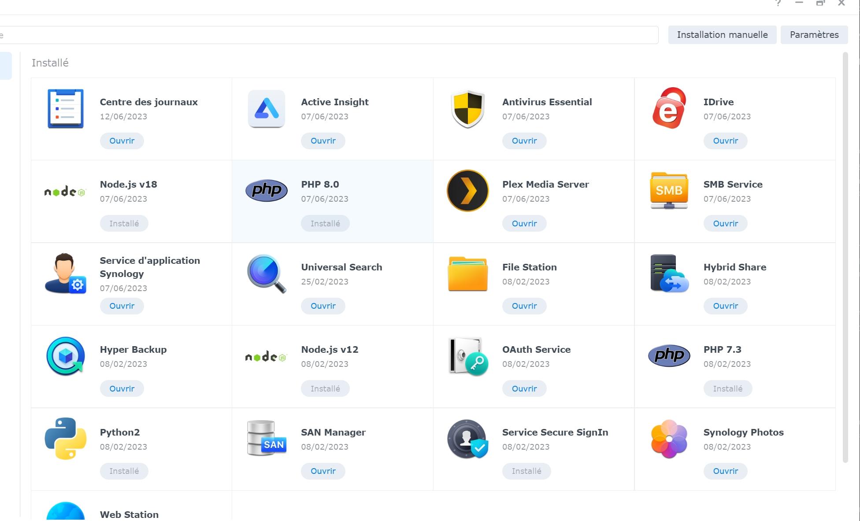Open the Paramètres settings
The width and height of the screenshot is (860, 521).
point(814,35)
